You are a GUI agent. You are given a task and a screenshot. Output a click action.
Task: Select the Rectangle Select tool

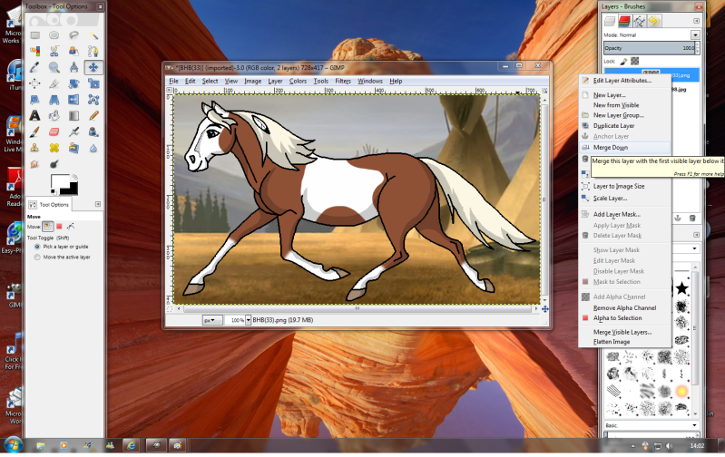pyautogui.click(x=34, y=35)
